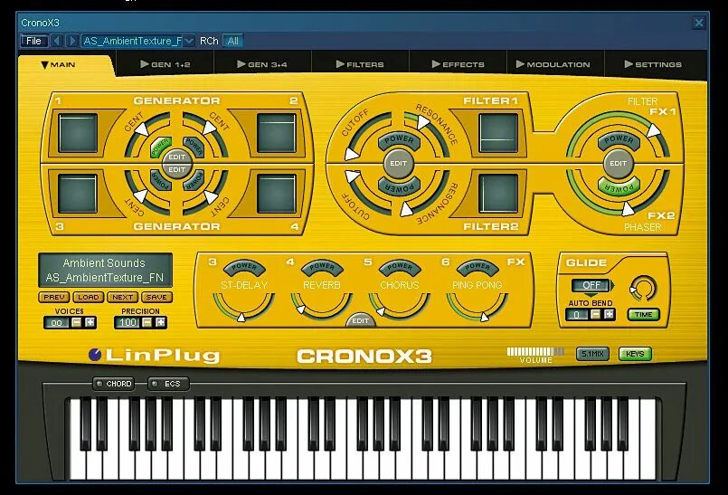Adjust Filter 1 resonance pointer
This screenshot has height=495, width=728.
pyautogui.click(x=423, y=122)
